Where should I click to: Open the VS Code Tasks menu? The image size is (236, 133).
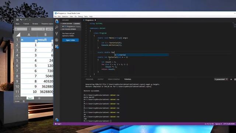[86, 16]
